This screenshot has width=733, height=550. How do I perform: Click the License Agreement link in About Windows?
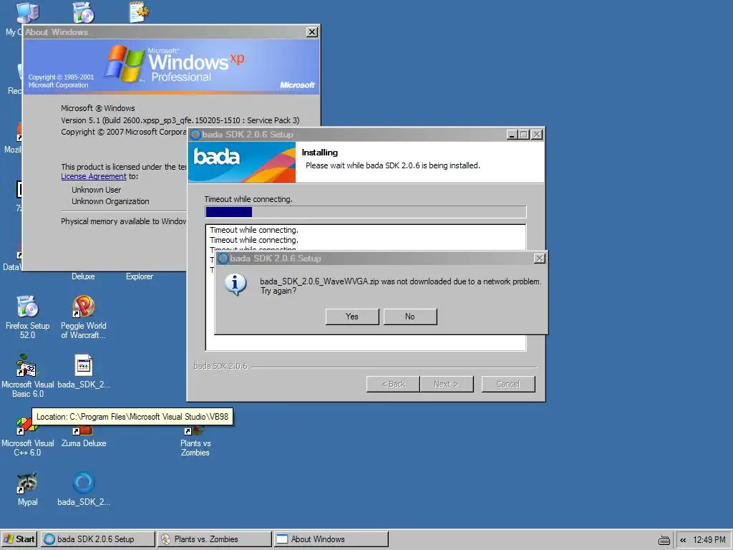pyautogui.click(x=94, y=176)
